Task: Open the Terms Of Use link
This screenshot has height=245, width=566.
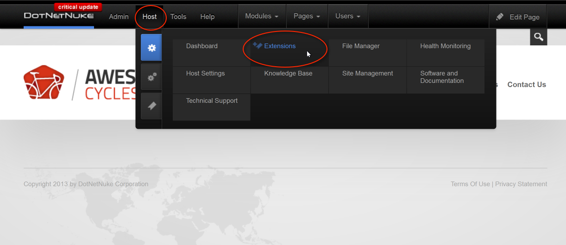Action: [x=470, y=184]
